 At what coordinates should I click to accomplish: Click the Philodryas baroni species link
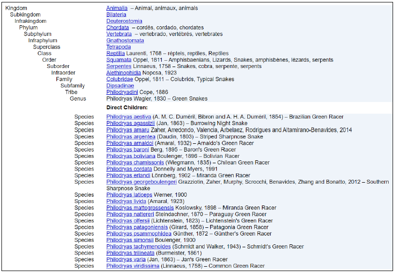point(128,150)
